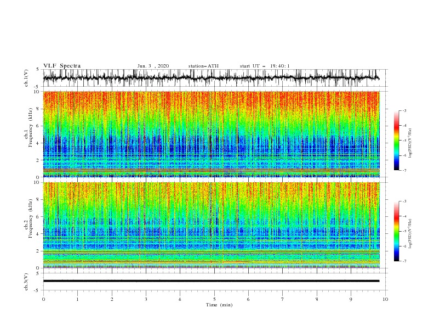
Task: Click the "ch.3(V)" axis label
Action: 26,282
